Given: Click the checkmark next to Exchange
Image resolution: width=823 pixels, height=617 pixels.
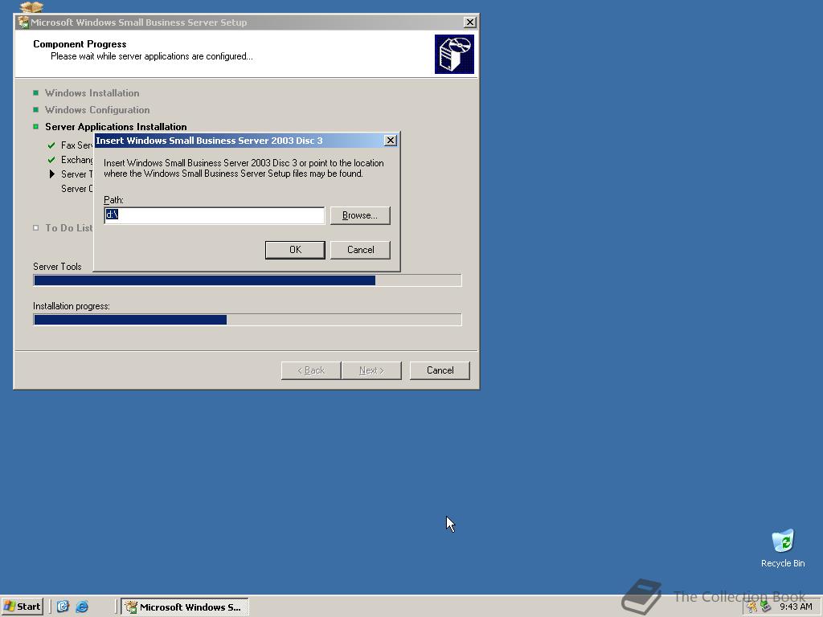Looking at the screenshot, I should coord(51,160).
